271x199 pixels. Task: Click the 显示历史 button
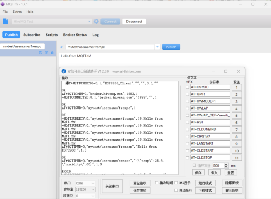(x=232, y=191)
